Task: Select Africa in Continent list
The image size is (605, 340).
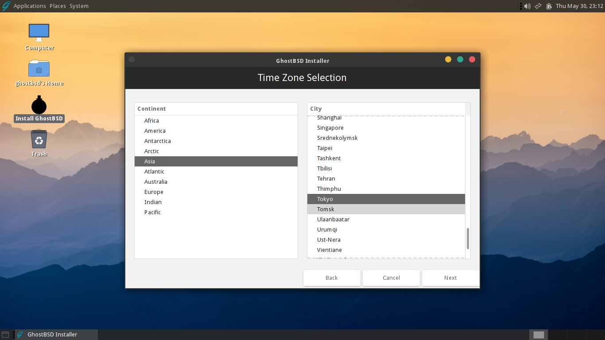Action: (x=216, y=121)
